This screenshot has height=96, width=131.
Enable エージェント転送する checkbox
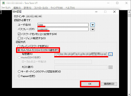click(32, 38)
